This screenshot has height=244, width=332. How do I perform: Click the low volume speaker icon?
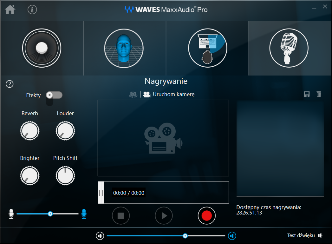(100, 236)
